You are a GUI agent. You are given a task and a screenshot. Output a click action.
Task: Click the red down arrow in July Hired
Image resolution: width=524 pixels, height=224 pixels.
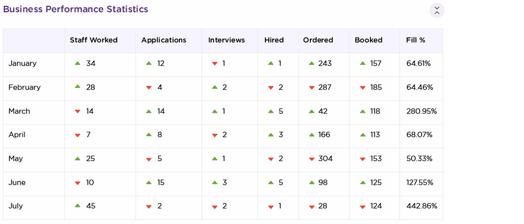click(271, 207)
